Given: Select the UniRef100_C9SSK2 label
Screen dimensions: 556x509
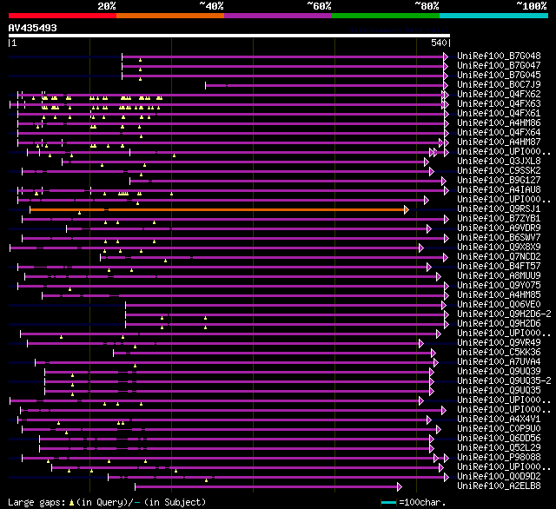Looking at the screenshot, I should pyautogui.click(x=499, y=171).
